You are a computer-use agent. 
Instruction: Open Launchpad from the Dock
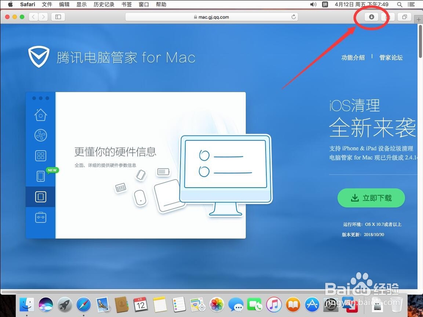65,305
